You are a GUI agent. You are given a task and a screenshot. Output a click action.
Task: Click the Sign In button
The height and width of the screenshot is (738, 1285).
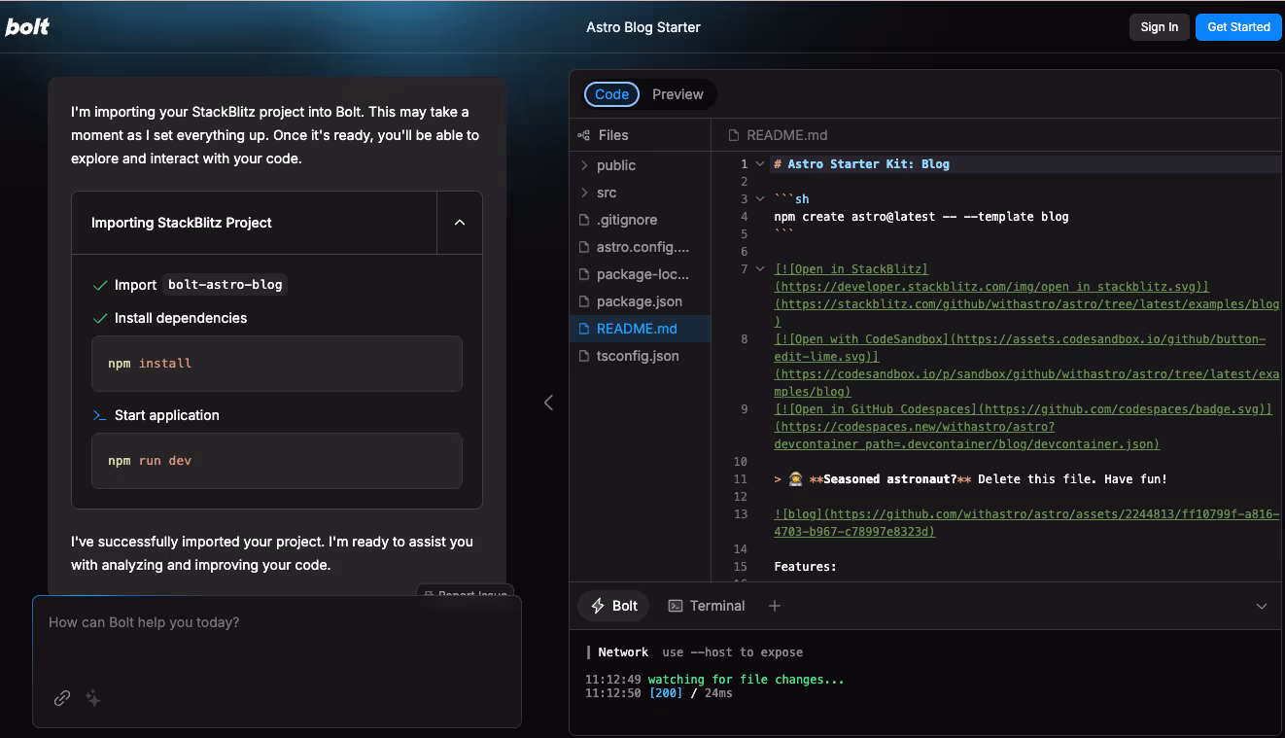pos(1159,27)
